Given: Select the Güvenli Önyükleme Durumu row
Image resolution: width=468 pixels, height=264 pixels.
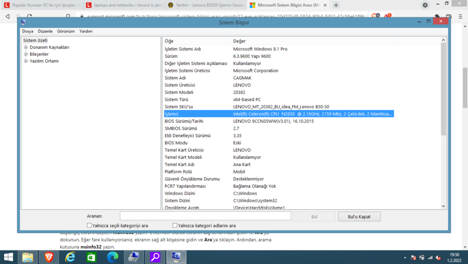Looking at the screenshot, I should [x=279, y=179].
